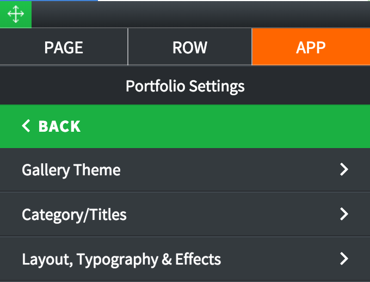Open Gallery Theme settings
The height and width of the screenshot is (282, 370).
pos(185,170)
